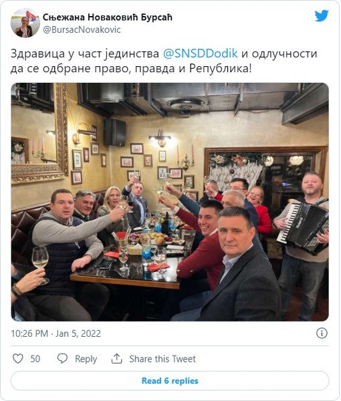Open the restaurant toast photo
The width and height of the screenshot is (341, 401).
pyautogui.click(x=170, y=202)
